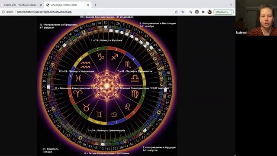The height and width of the screenshot is (156, 277).
Task: Click the "1 > 19 - Четверть Мутации" label
Action: click(x=106, y=40)
